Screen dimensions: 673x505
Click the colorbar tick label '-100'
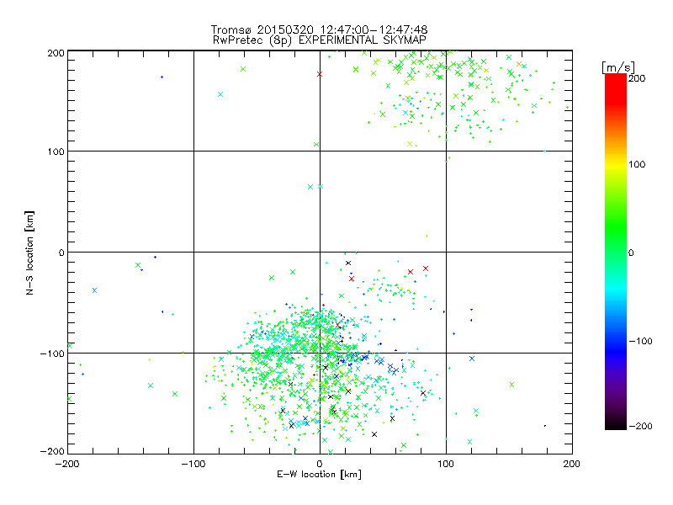[640, 341]
